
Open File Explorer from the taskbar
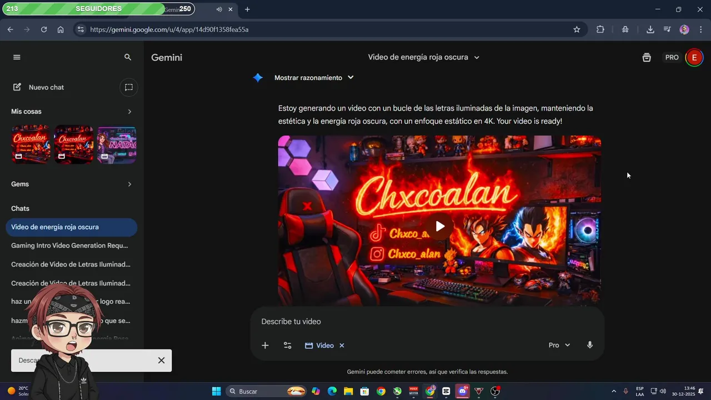[348, 391]
